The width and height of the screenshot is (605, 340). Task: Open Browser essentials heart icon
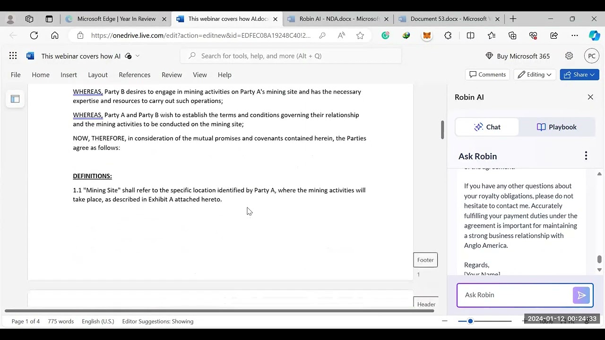[x=533, y=35]
